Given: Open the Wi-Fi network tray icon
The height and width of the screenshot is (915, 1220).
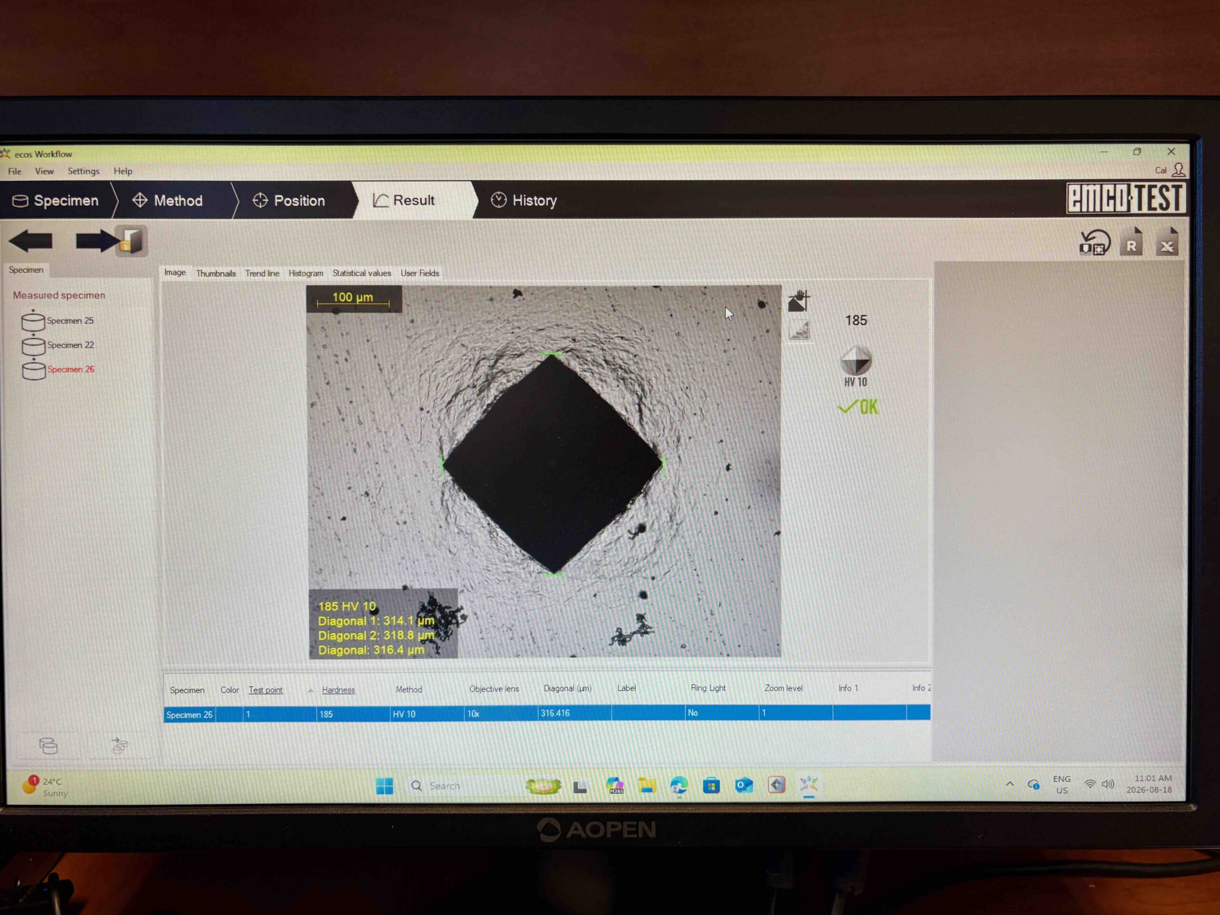Looking at the screenshot, I should click(x=1090, y=784).
